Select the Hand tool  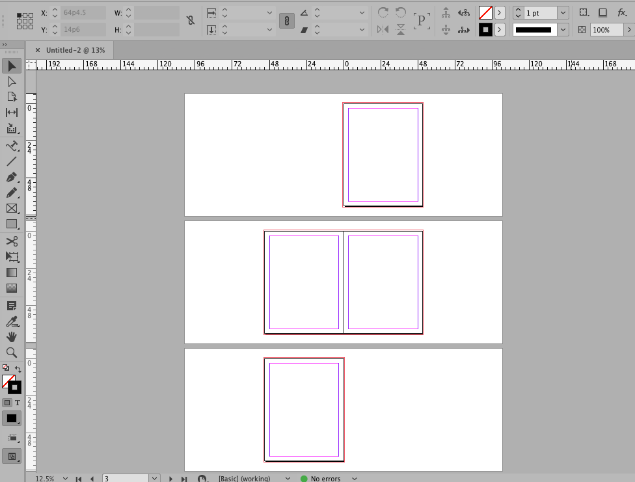tap(12, 337)
